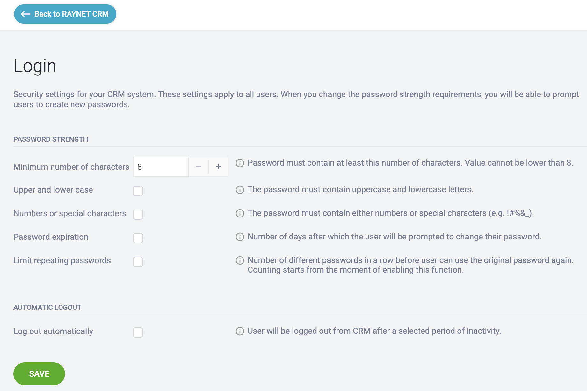Increase minimum characters with plus button
This screenshot has width=587, height=391.
click(218, 167)
